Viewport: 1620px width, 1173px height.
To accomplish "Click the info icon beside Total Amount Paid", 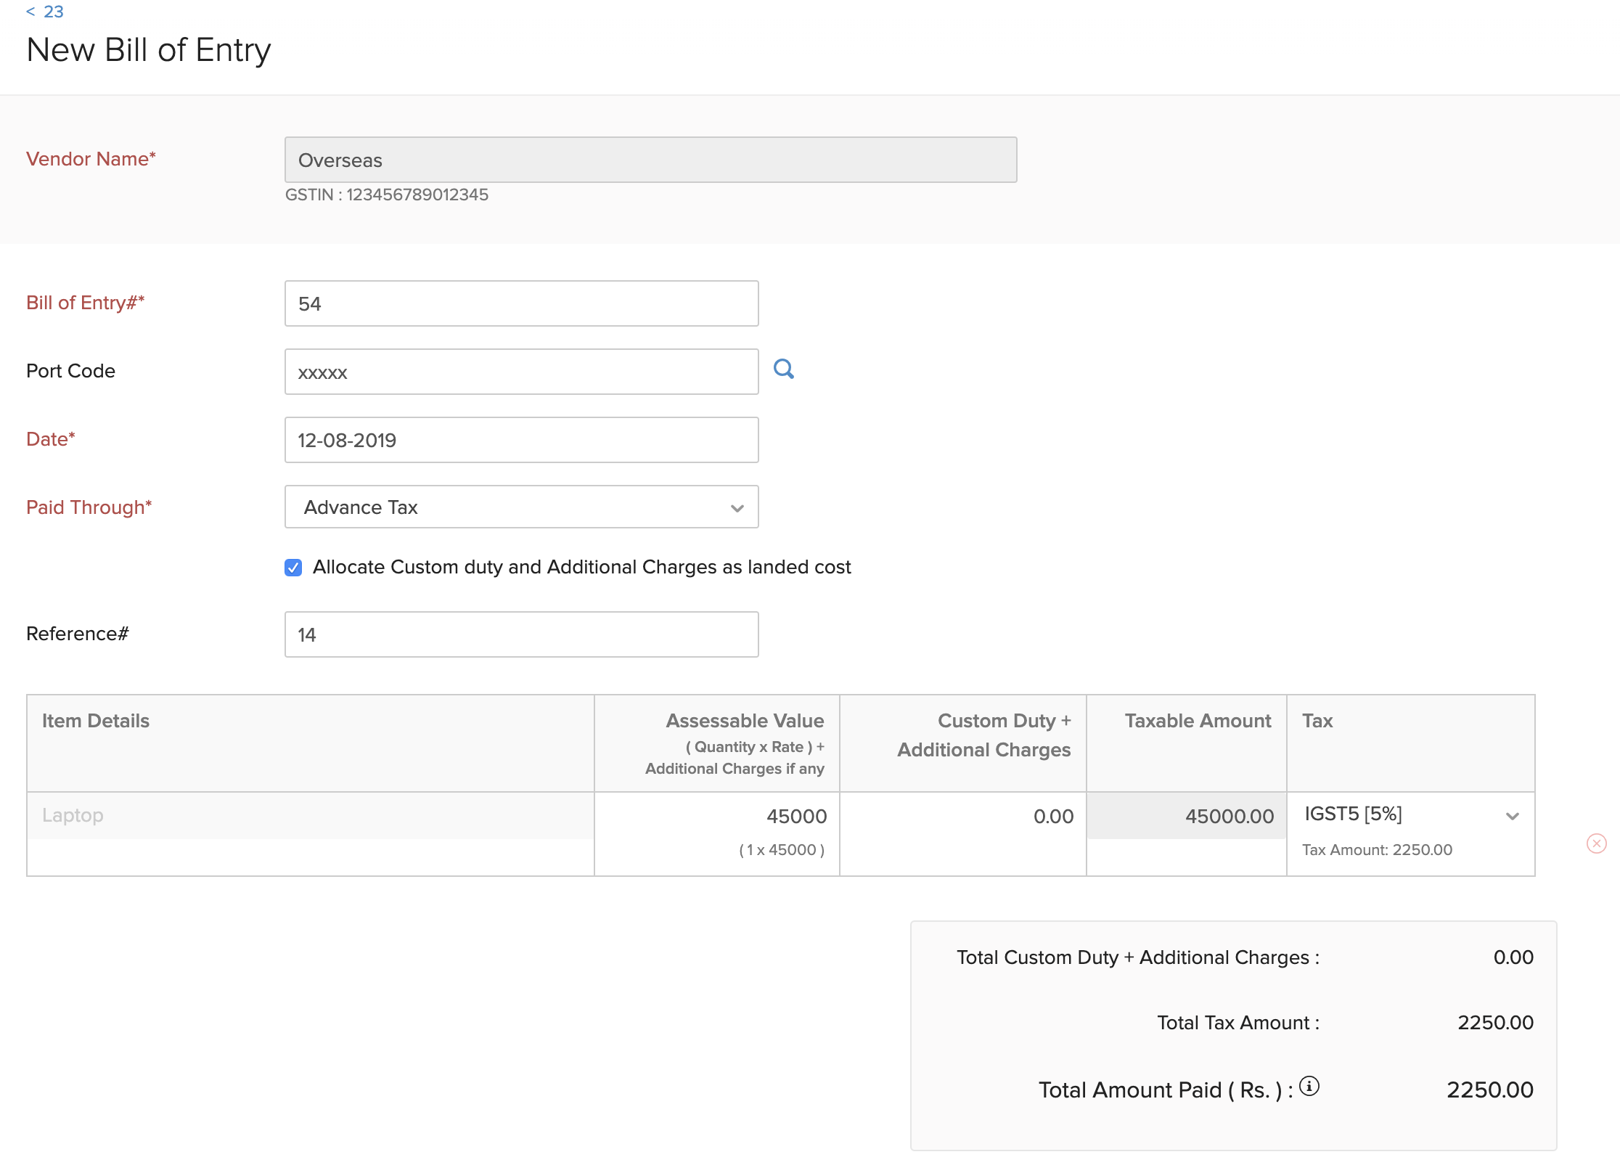I will [x=1309, y=1086].
